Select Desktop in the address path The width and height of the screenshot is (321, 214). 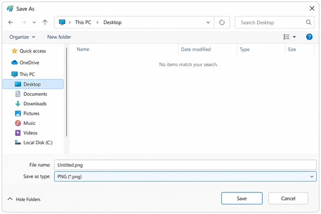[x=112, y=22]
